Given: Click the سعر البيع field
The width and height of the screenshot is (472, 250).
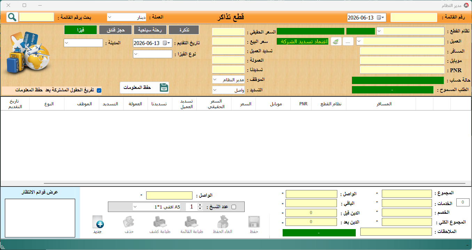Looking at the screenshot, I should point(228,41).
